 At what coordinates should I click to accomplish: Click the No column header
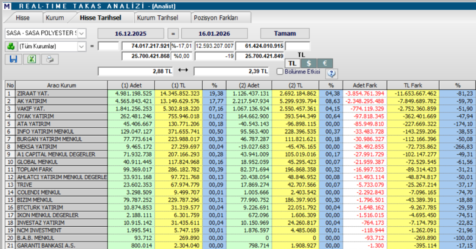click(x=10, y=85)
